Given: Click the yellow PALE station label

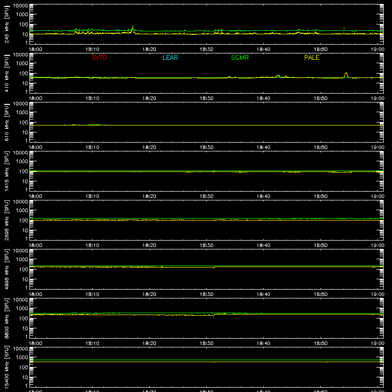Looking at the screenshot, I should point(312,57).
